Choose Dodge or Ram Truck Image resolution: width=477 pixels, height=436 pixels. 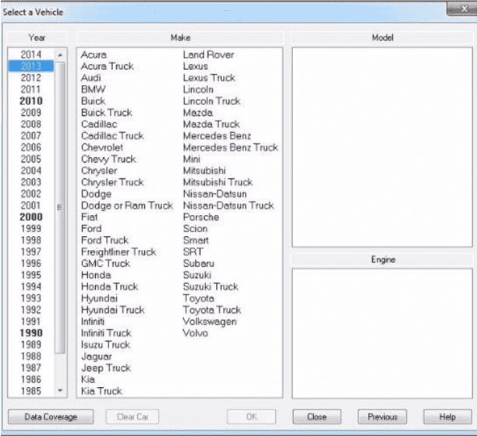(x=127, y=206)
